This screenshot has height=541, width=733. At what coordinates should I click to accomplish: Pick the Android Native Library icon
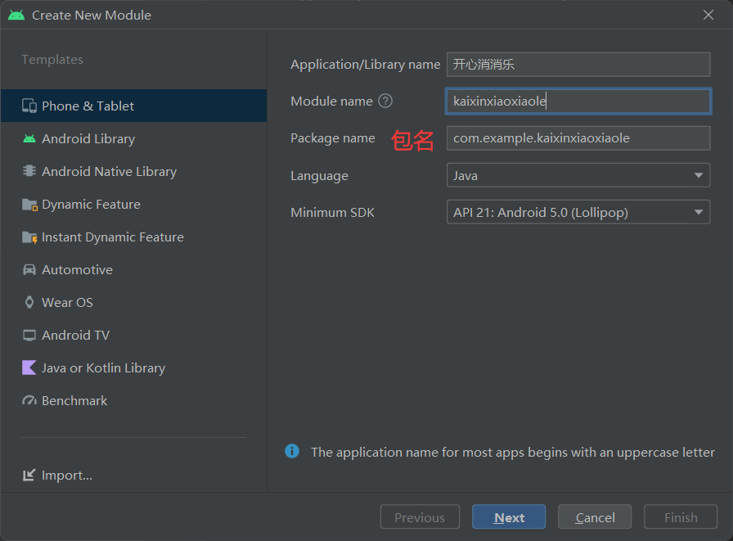29,171
